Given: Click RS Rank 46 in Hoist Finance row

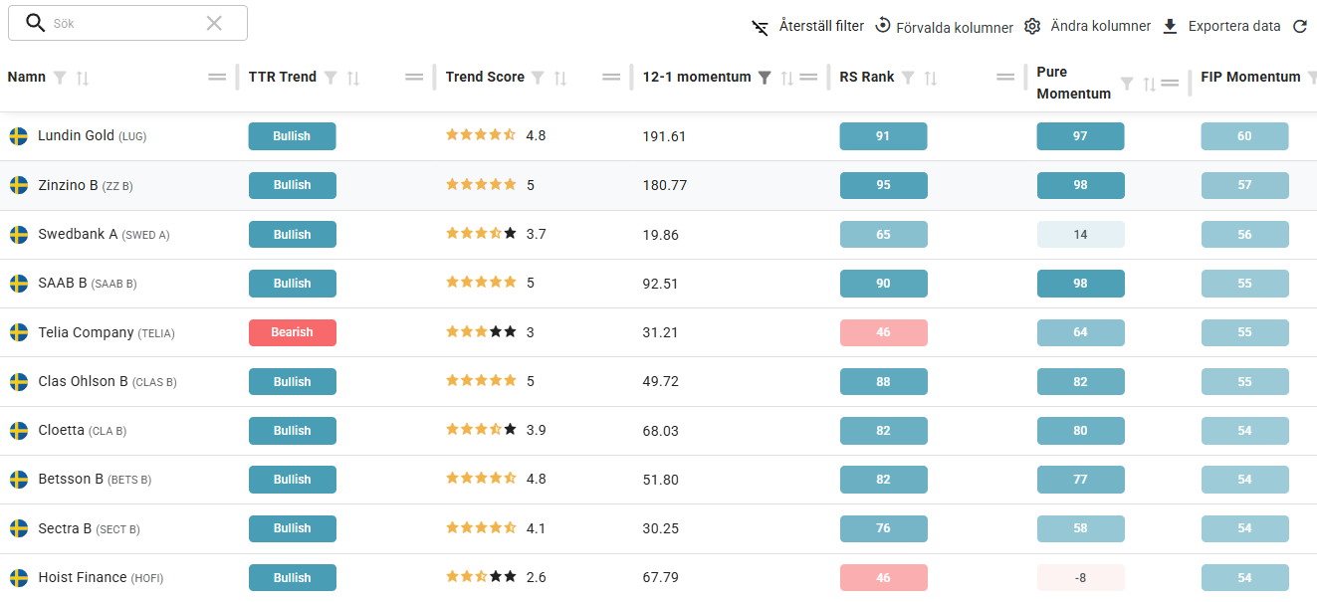Looking at the screenshot, I should click(883, 578).
